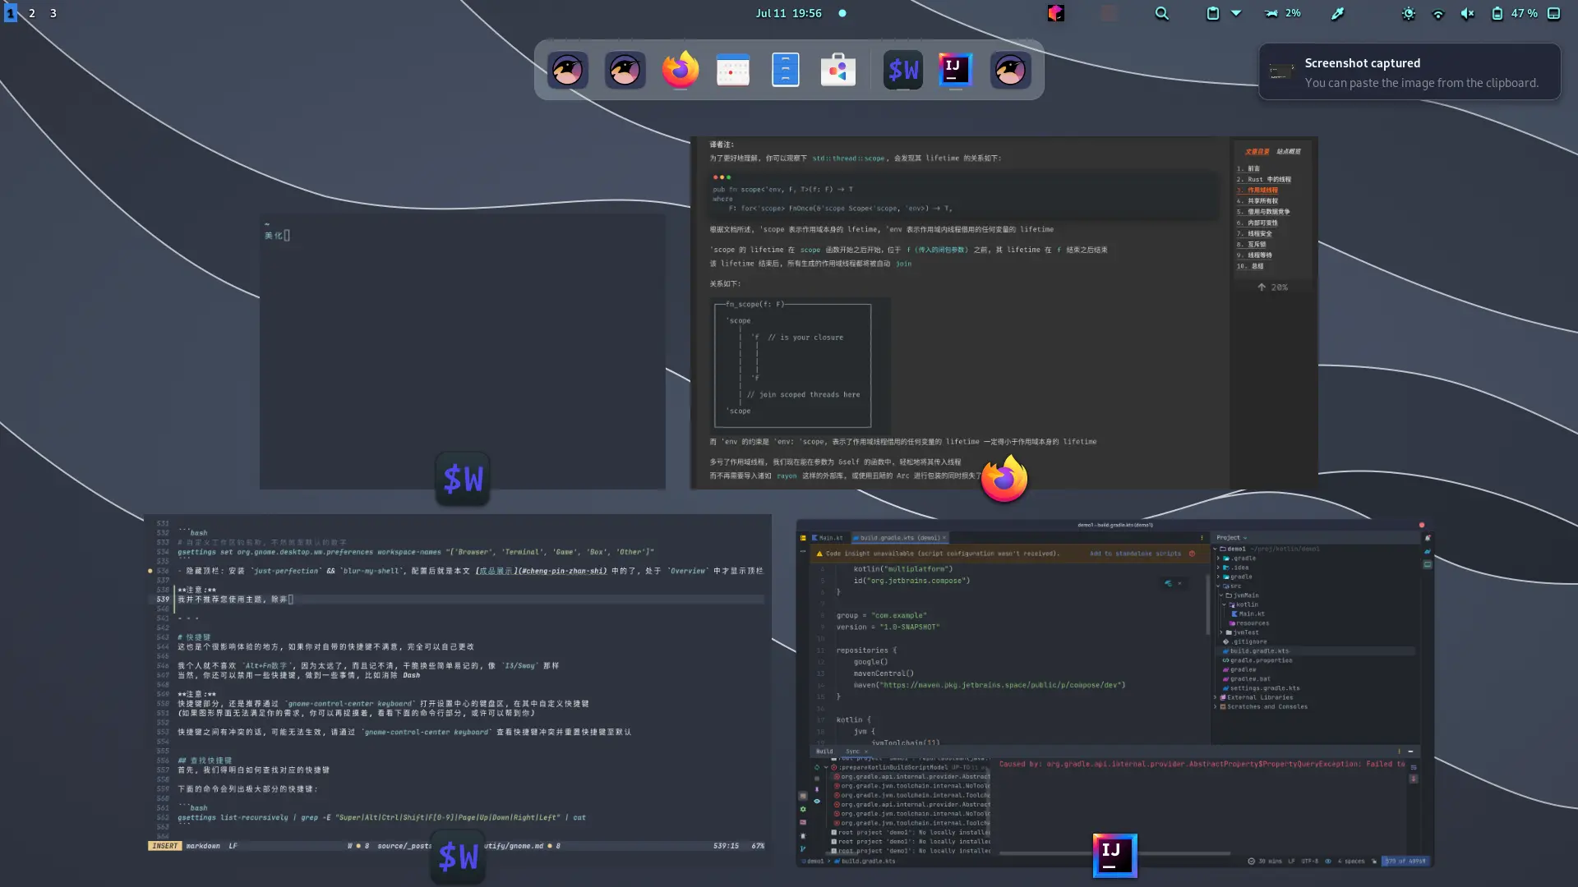Collapse the src folder in Project tree
The width and height of the screenshot is (1578, 887).
[x=1218, y=586]
